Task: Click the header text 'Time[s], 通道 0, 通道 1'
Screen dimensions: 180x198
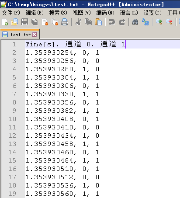Action: click(x=76, y=44)
